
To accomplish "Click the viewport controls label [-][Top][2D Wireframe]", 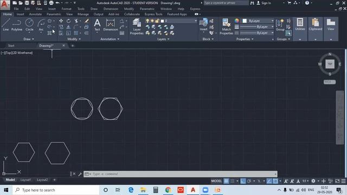I will click(17, 53).
